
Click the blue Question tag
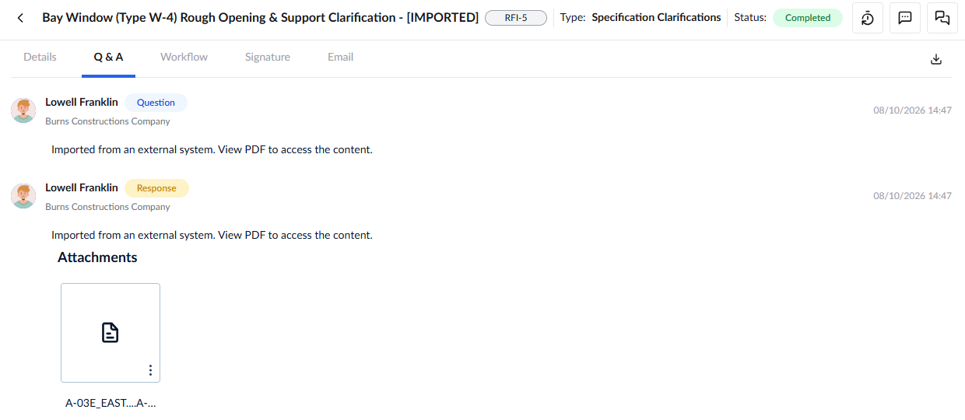pos(156,103)
